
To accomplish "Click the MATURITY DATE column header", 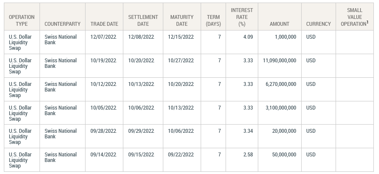I will (182, 17).
